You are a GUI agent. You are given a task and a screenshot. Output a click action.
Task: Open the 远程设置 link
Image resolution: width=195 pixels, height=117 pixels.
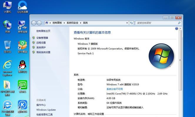pos(41,43)
